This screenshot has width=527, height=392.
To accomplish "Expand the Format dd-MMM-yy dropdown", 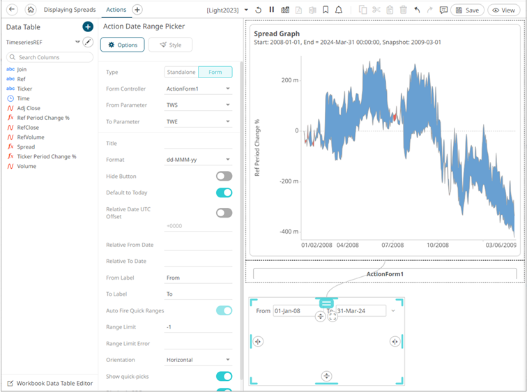I will pyautogui.click(x=198, y=160).
